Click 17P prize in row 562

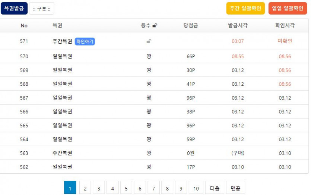[191, 167]
